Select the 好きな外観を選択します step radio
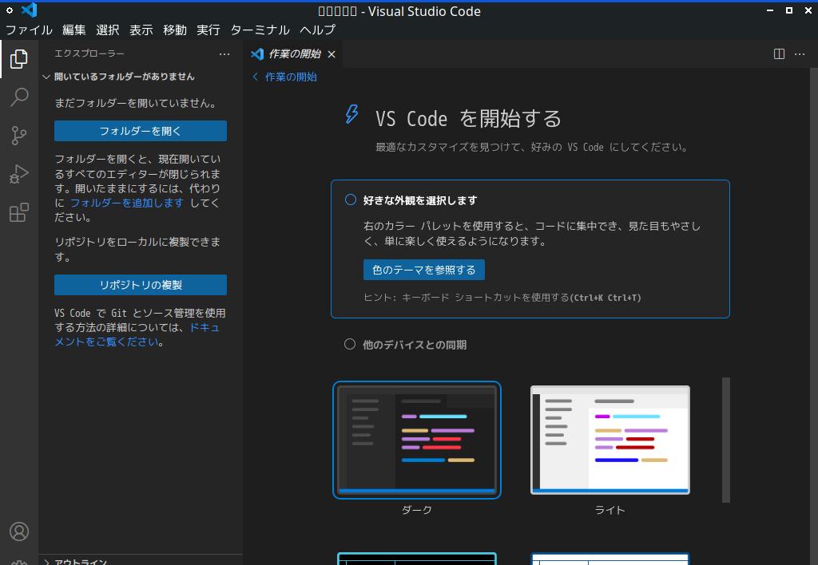Image resolution: width=818 pixels, height=565 pixels. [351, 200]
